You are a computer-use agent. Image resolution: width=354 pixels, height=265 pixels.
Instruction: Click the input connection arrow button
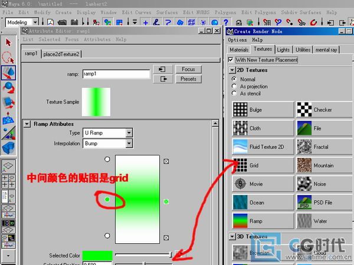(163, 69)
